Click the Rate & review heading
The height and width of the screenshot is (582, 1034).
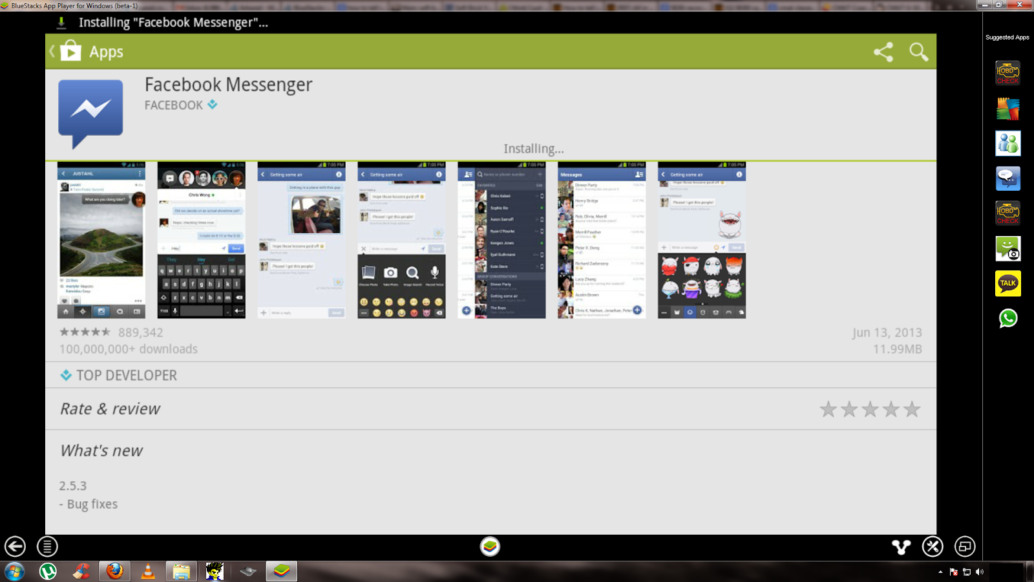point(110,409)
